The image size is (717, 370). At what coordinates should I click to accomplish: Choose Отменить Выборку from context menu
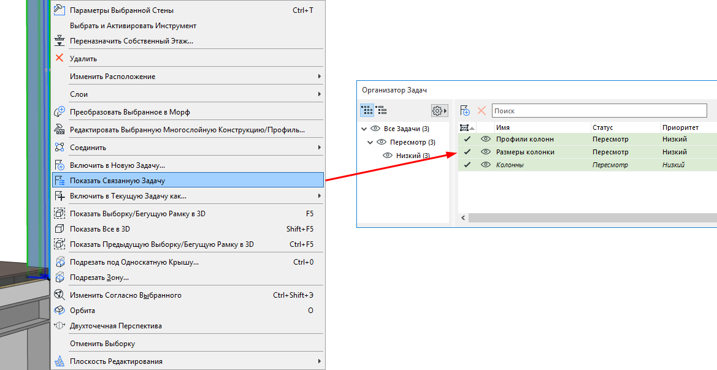(x=102, y=344)
